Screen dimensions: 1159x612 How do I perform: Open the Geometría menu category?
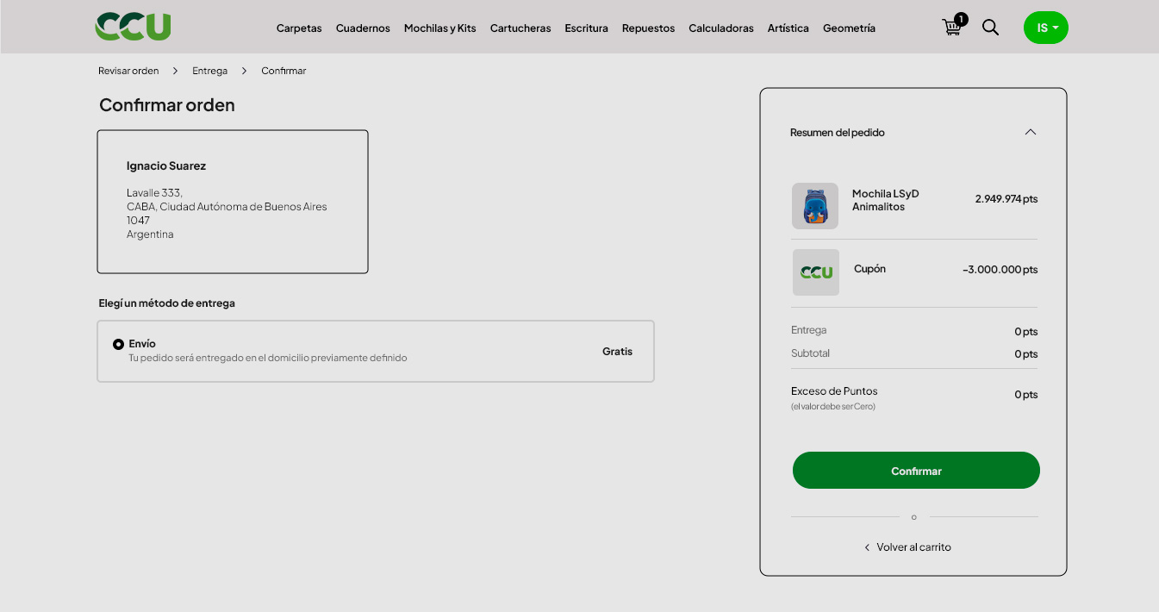tap(849, 28)
